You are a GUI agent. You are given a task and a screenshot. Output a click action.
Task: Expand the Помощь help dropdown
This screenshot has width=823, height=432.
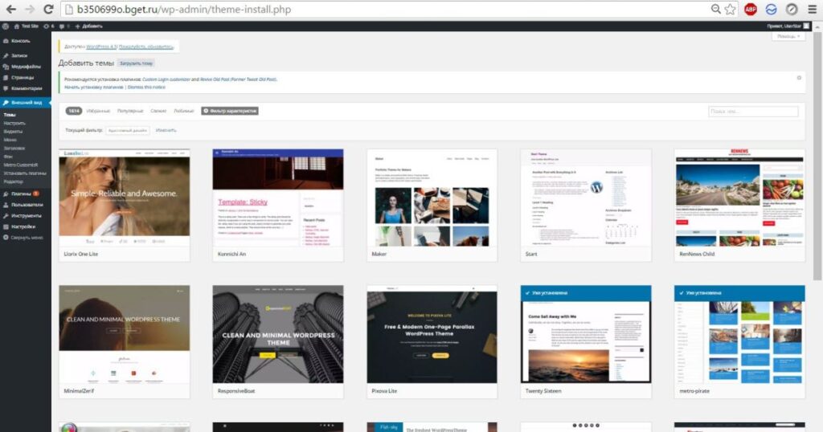(788, 36)
